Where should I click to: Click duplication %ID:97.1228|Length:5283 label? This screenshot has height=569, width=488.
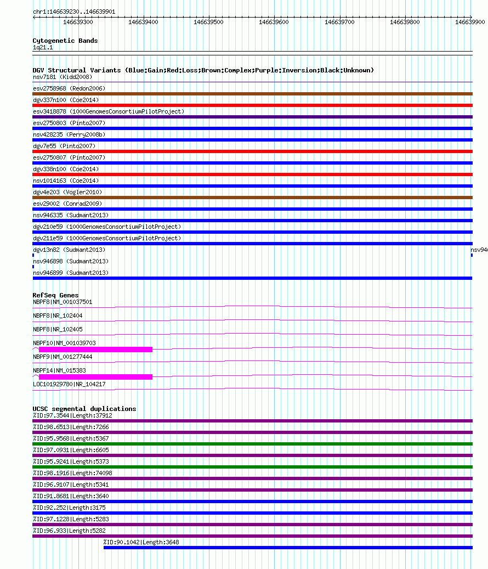[x=71, y=519]
